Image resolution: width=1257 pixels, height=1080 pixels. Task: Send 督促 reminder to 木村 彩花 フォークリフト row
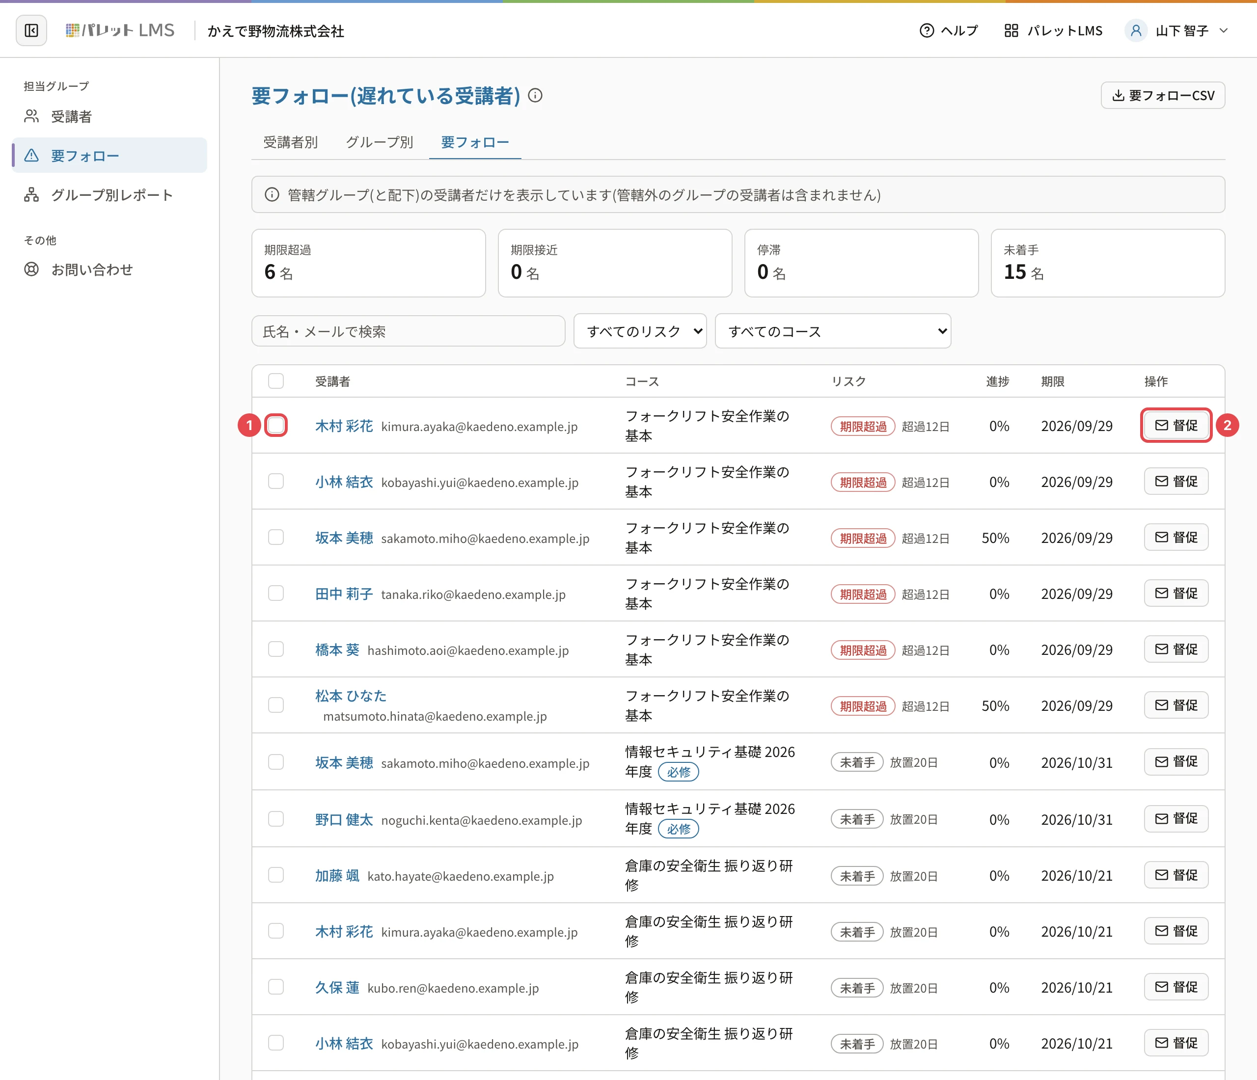(1175, 425)
